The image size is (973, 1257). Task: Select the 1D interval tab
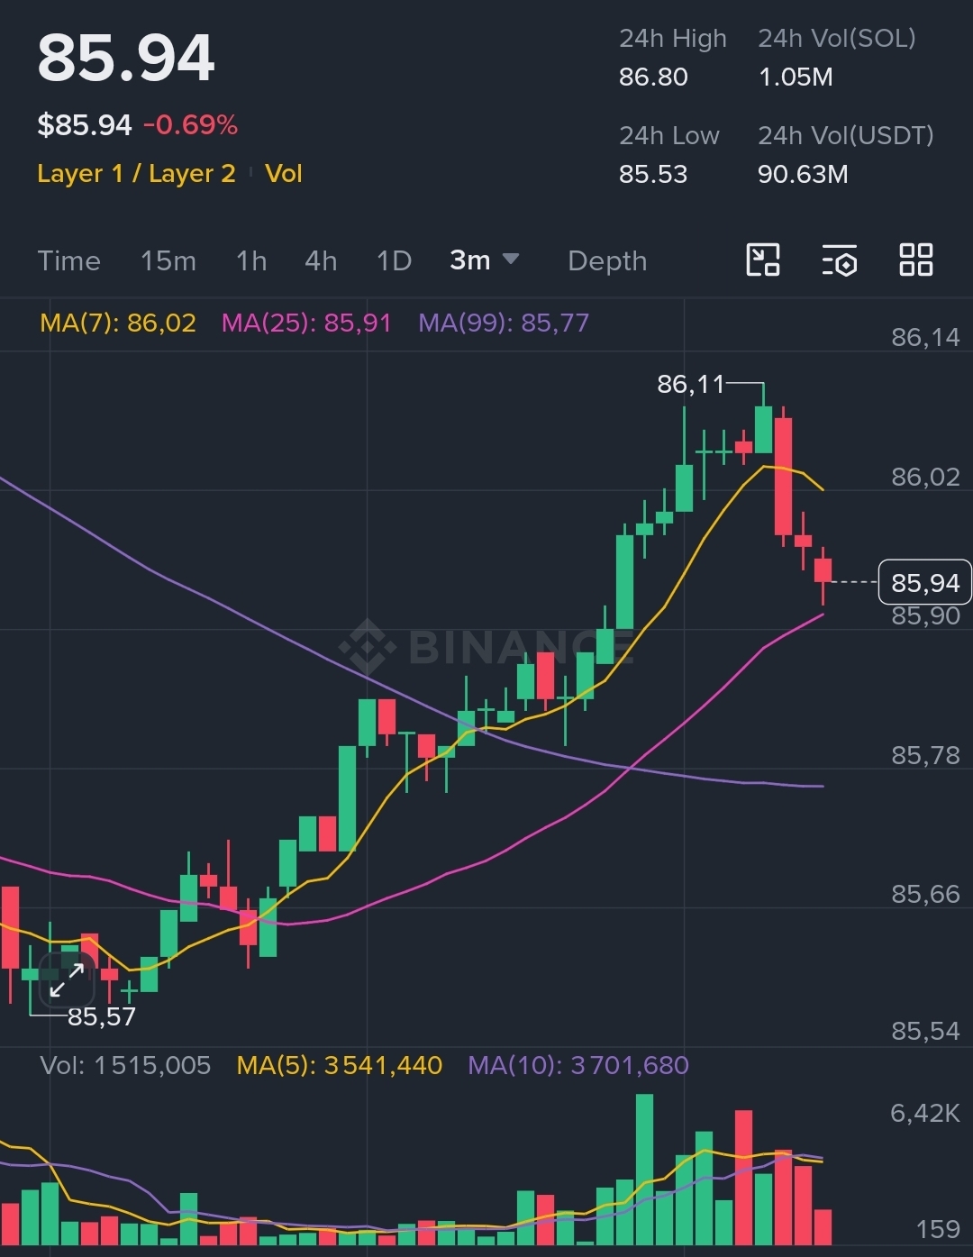click(x=394, y=260)
